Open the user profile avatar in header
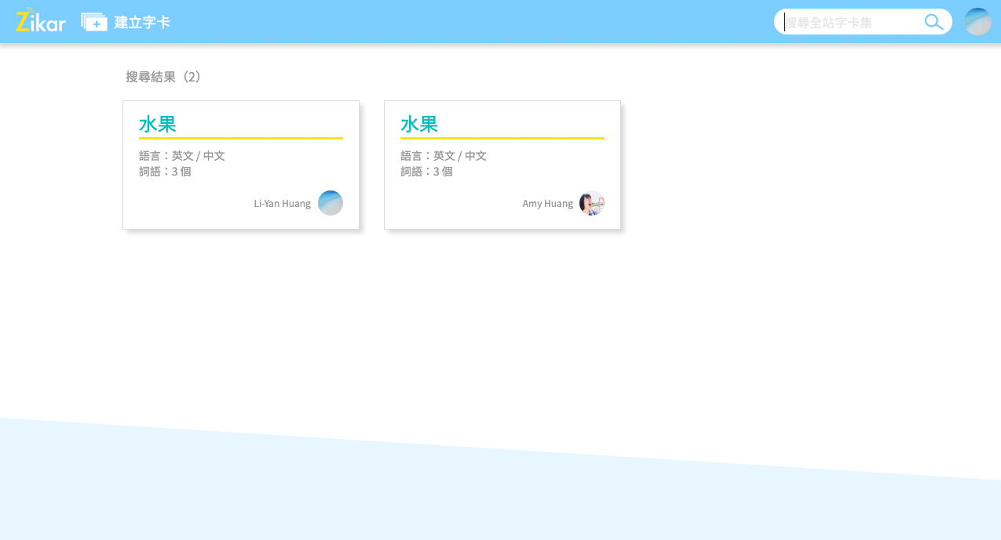Screen dimensions: 1001x540 pos(977,21)
